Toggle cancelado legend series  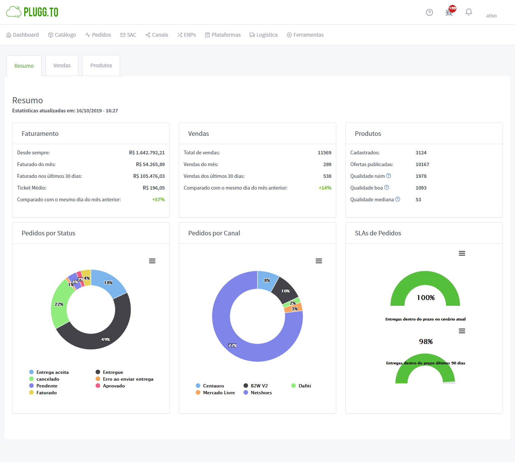coord(44,379)
